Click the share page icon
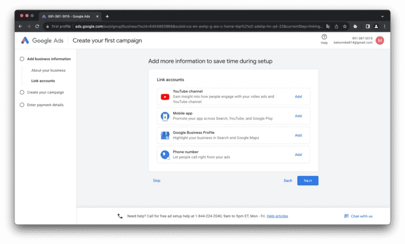The image size is (405, 244). [x=336, y=26]
